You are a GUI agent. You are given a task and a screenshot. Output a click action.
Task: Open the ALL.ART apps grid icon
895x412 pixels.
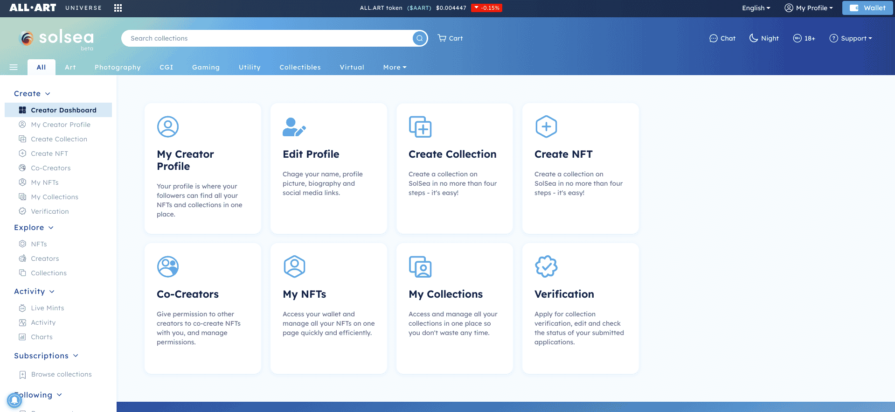pos(118,8)
